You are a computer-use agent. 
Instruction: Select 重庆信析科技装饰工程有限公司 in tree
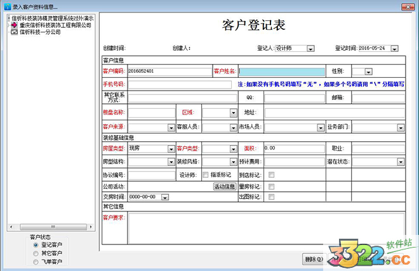56,25
